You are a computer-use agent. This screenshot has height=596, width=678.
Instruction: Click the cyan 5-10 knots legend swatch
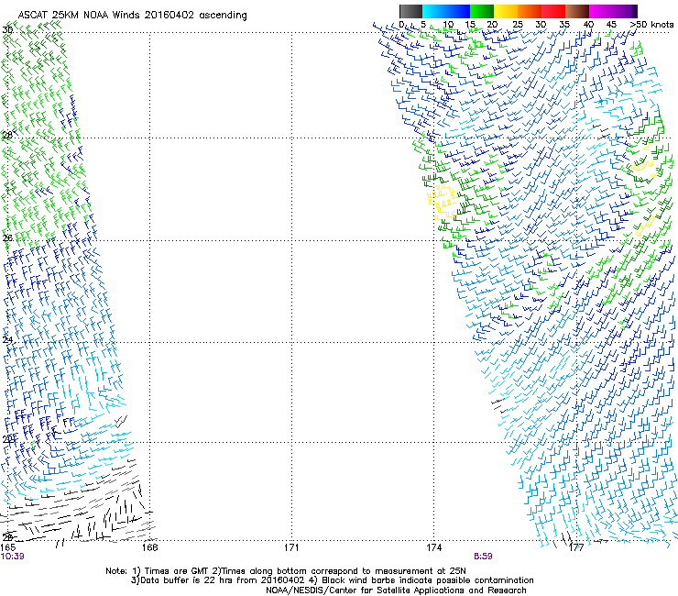click(434, 11)
